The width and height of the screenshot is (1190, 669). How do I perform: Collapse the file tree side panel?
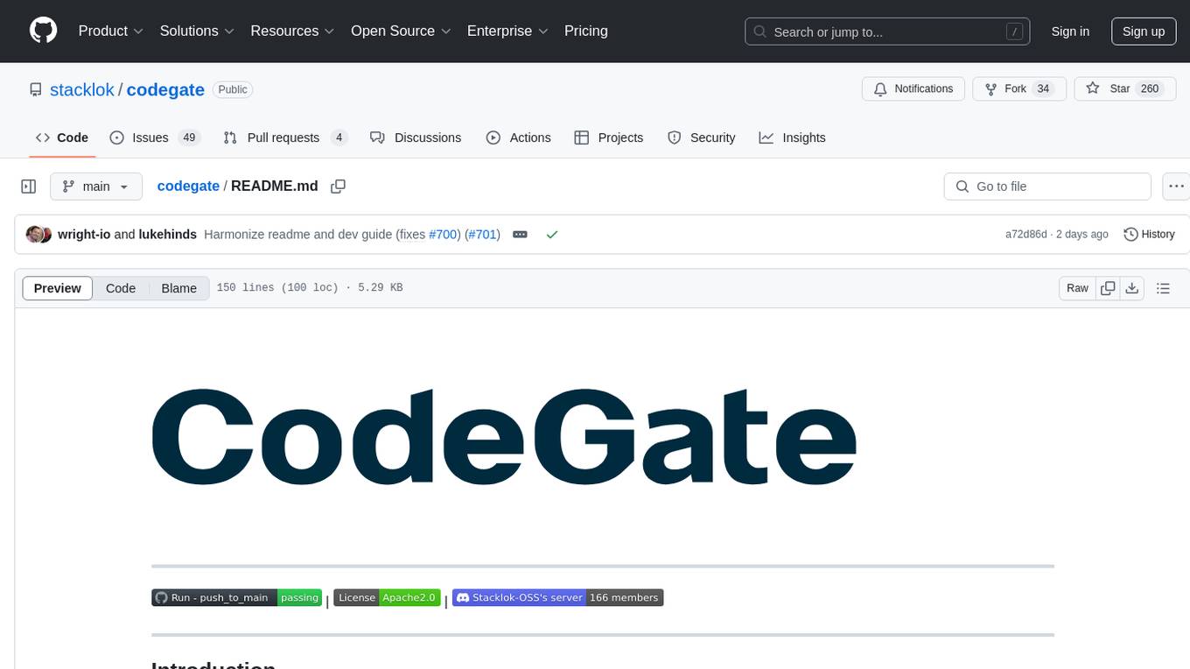click(29, 187)
